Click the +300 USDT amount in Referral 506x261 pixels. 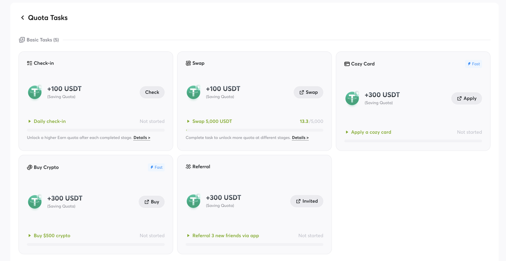click(x=223, y=197)
